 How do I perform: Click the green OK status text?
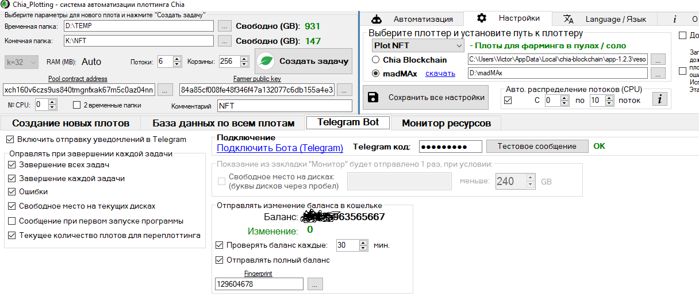599,146
